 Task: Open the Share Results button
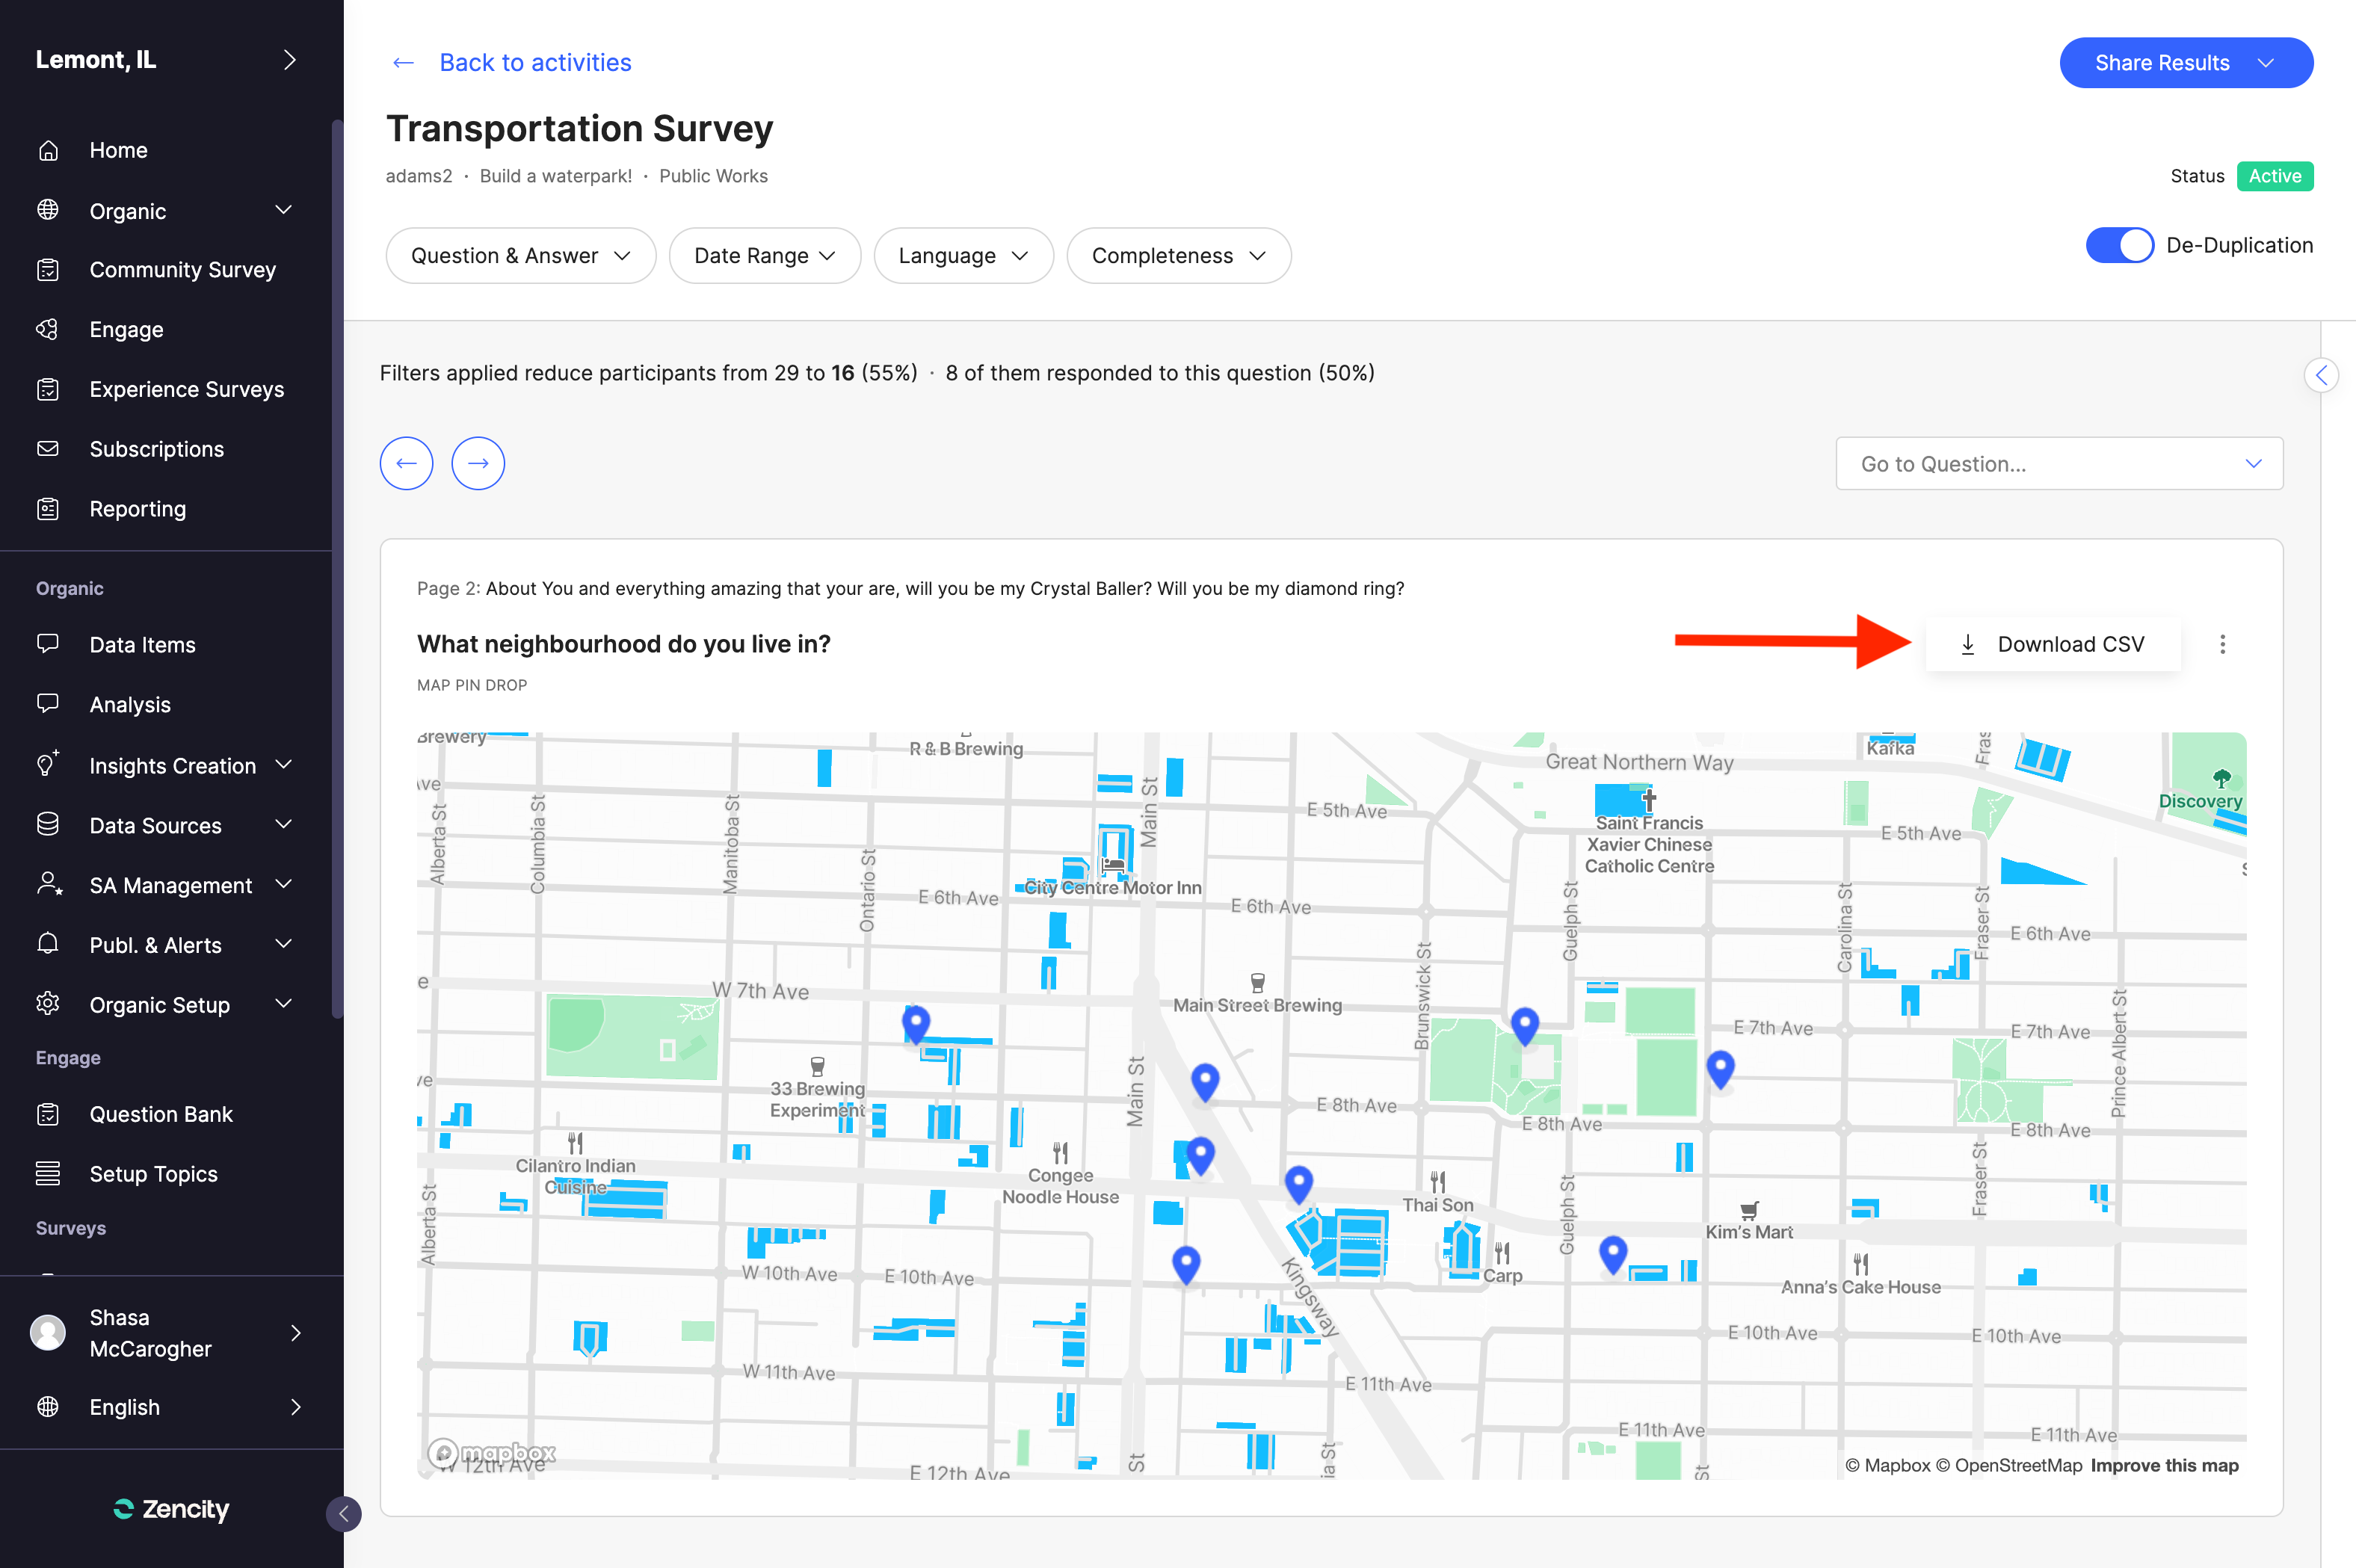(2185, 63)
